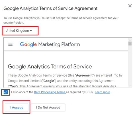Click the caret arrow beside United Kingdom

[x=31, y=31]
